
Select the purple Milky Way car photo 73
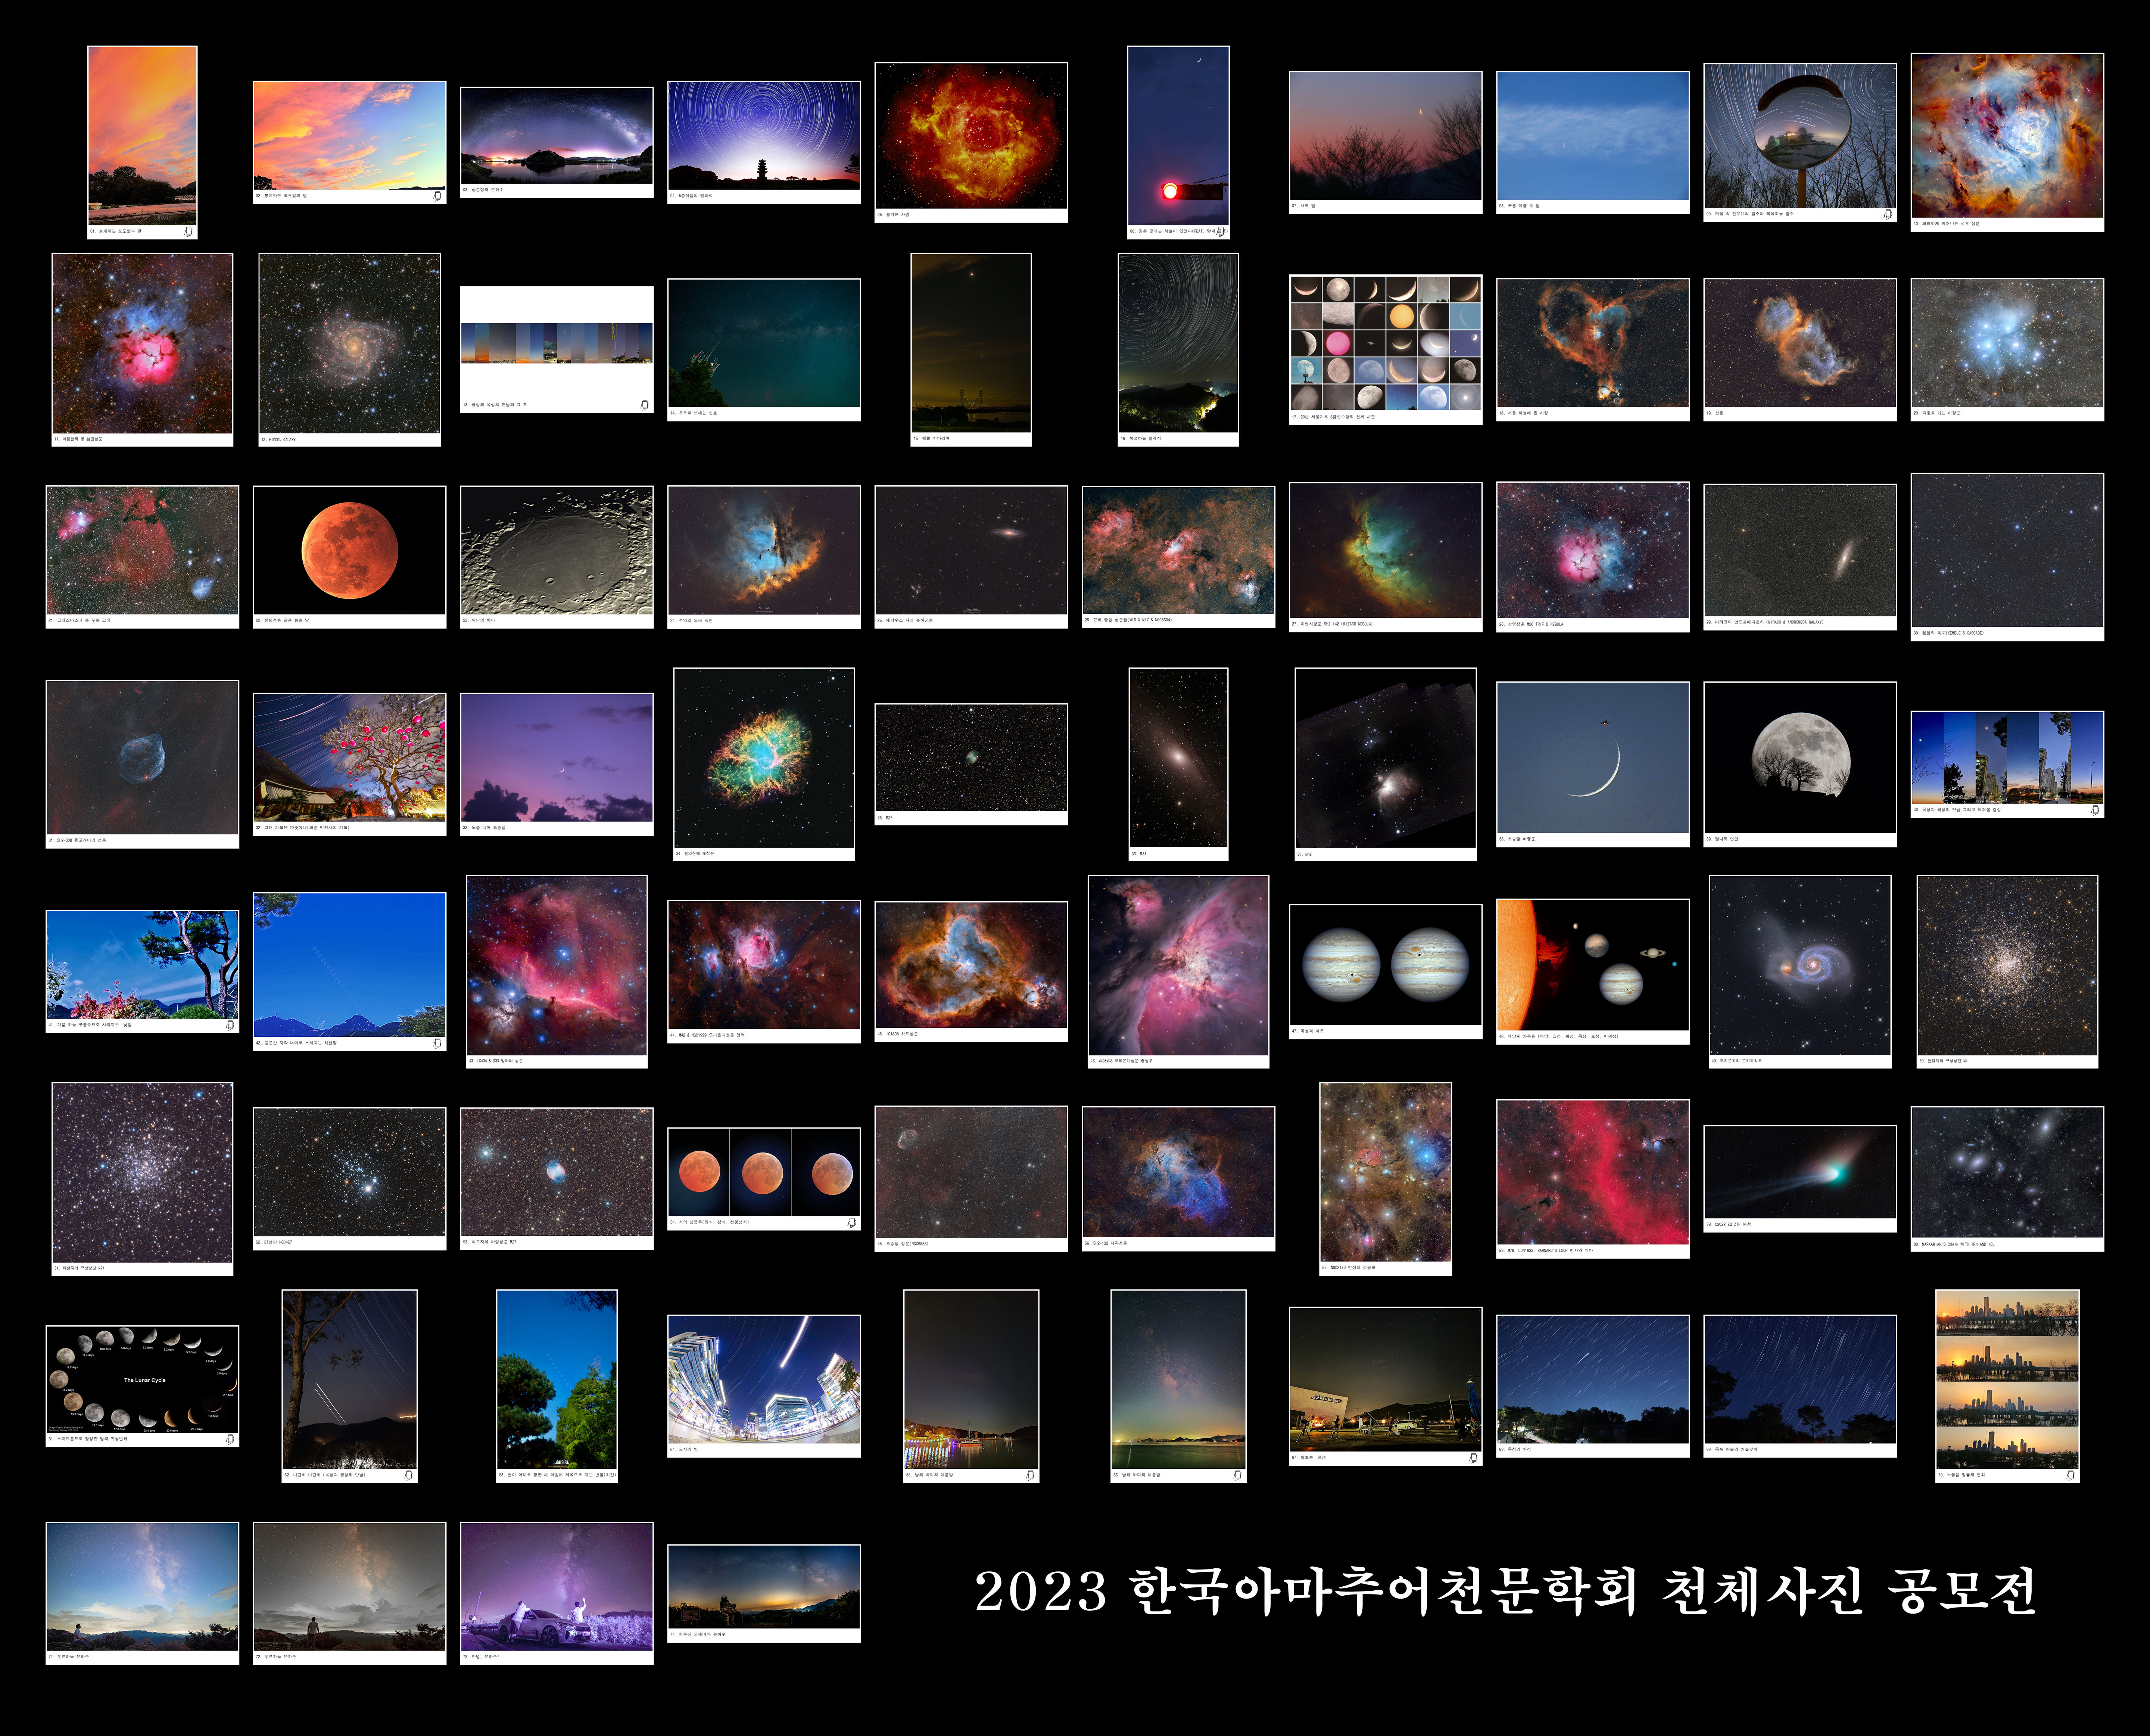(x=557, y=1586)
